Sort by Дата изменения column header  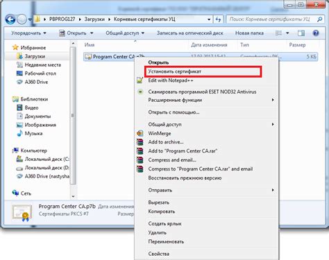pos(209,44)
